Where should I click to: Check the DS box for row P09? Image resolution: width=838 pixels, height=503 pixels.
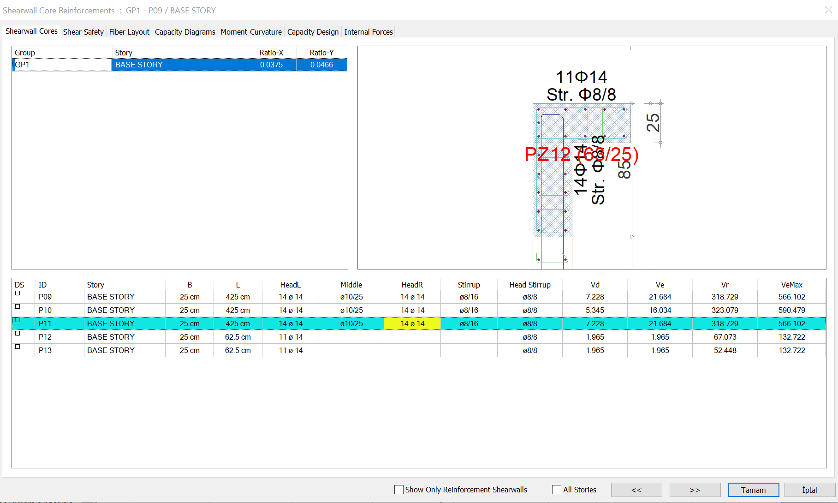coord(18,293)
